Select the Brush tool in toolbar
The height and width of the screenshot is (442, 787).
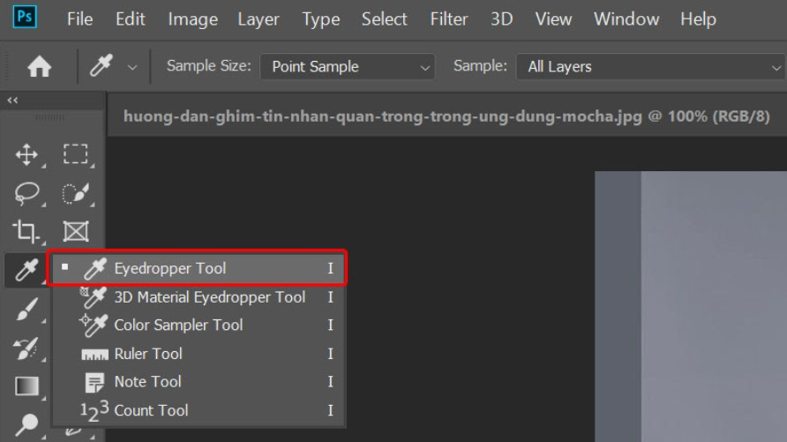26,309
